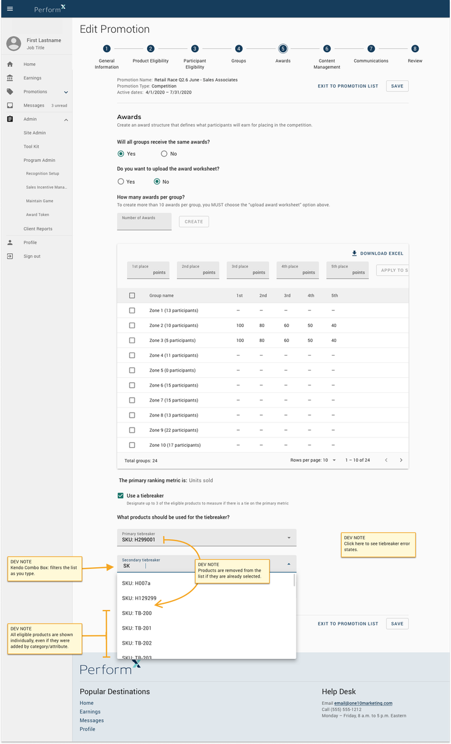This screenshot has width=451, height=744.
Task: Click the bottom SAVE button
Action: pyautogui.click(x=398, y=624)
